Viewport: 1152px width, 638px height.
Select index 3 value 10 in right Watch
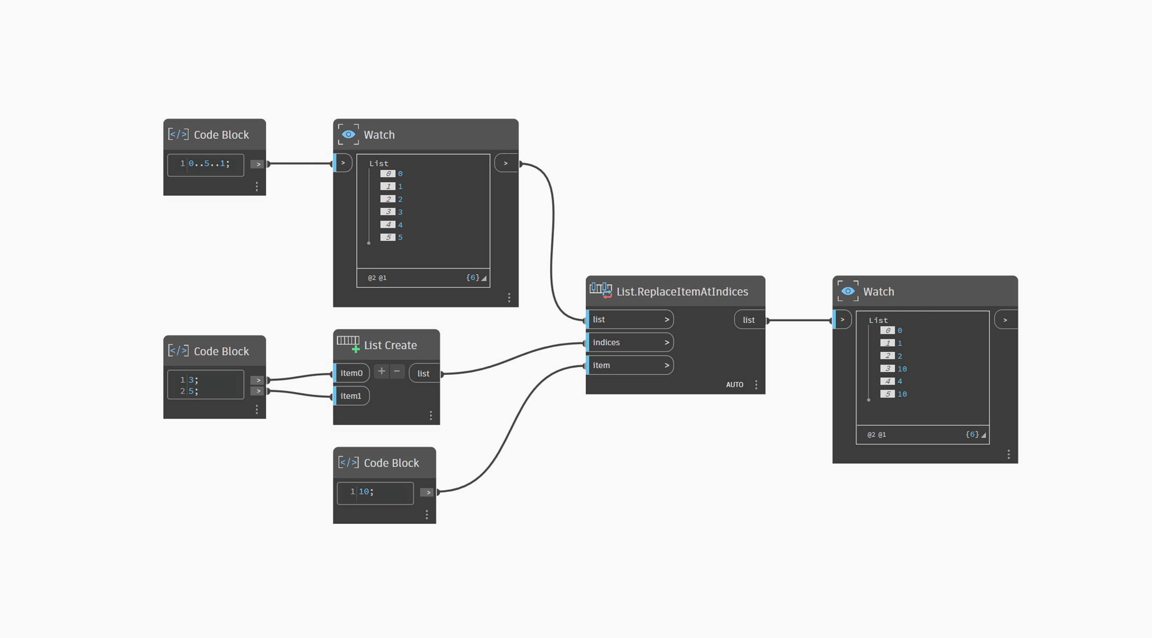[x=902, y=369]
